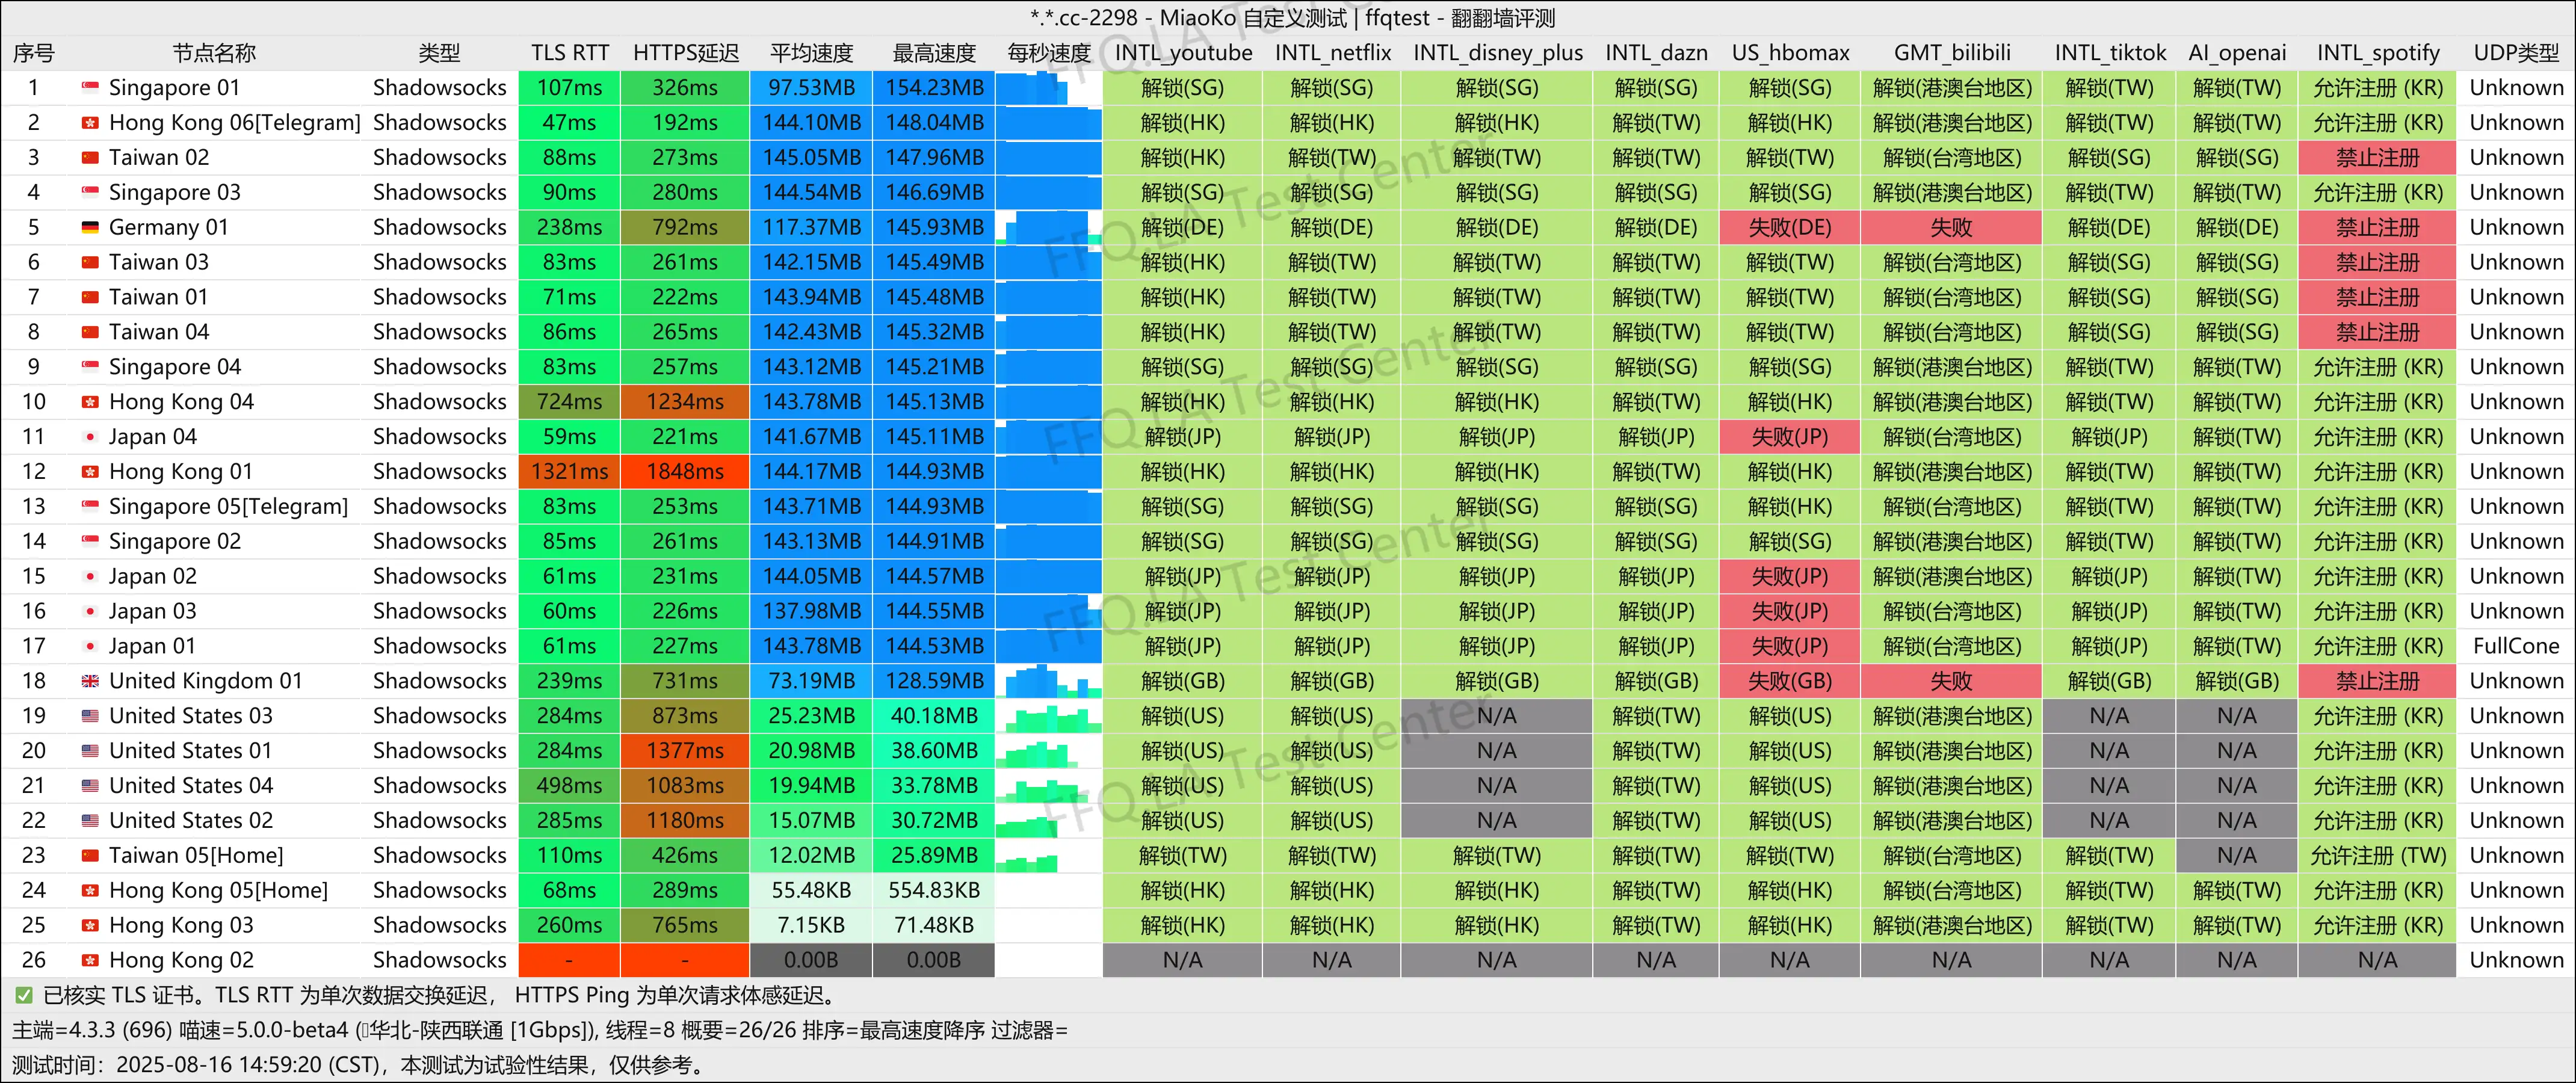Click the flag icon next to Taiwan 04
This screenshot has width=2576, height=1083.
(90, 332)
